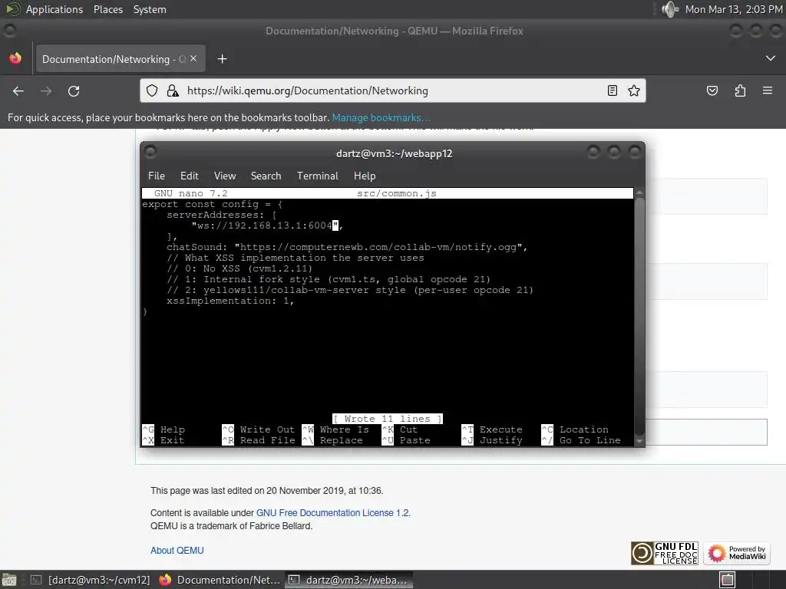Go back with the Firefox back arrow
The height and width of the screenshot is (589, 786).
18,91
